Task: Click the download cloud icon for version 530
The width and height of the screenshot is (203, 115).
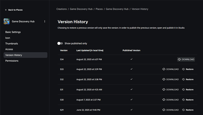Action: click(x=164, y=100)
